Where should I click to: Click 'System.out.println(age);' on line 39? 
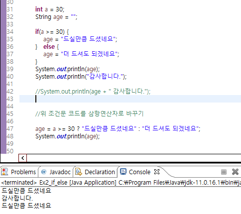(67, 69)
